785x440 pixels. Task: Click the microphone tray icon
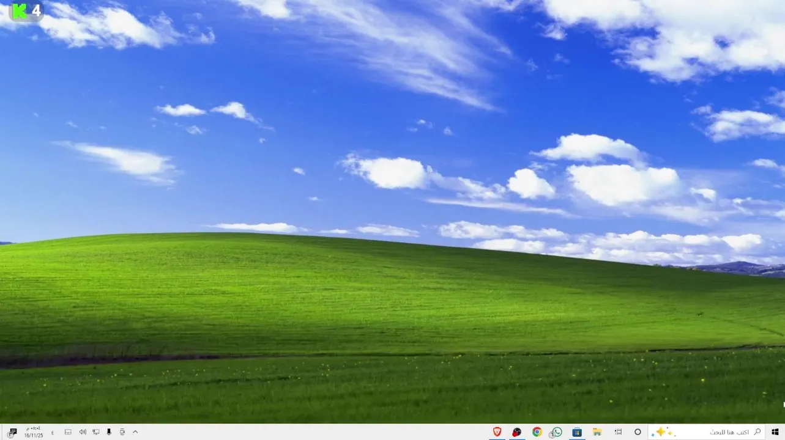[109, 432]
